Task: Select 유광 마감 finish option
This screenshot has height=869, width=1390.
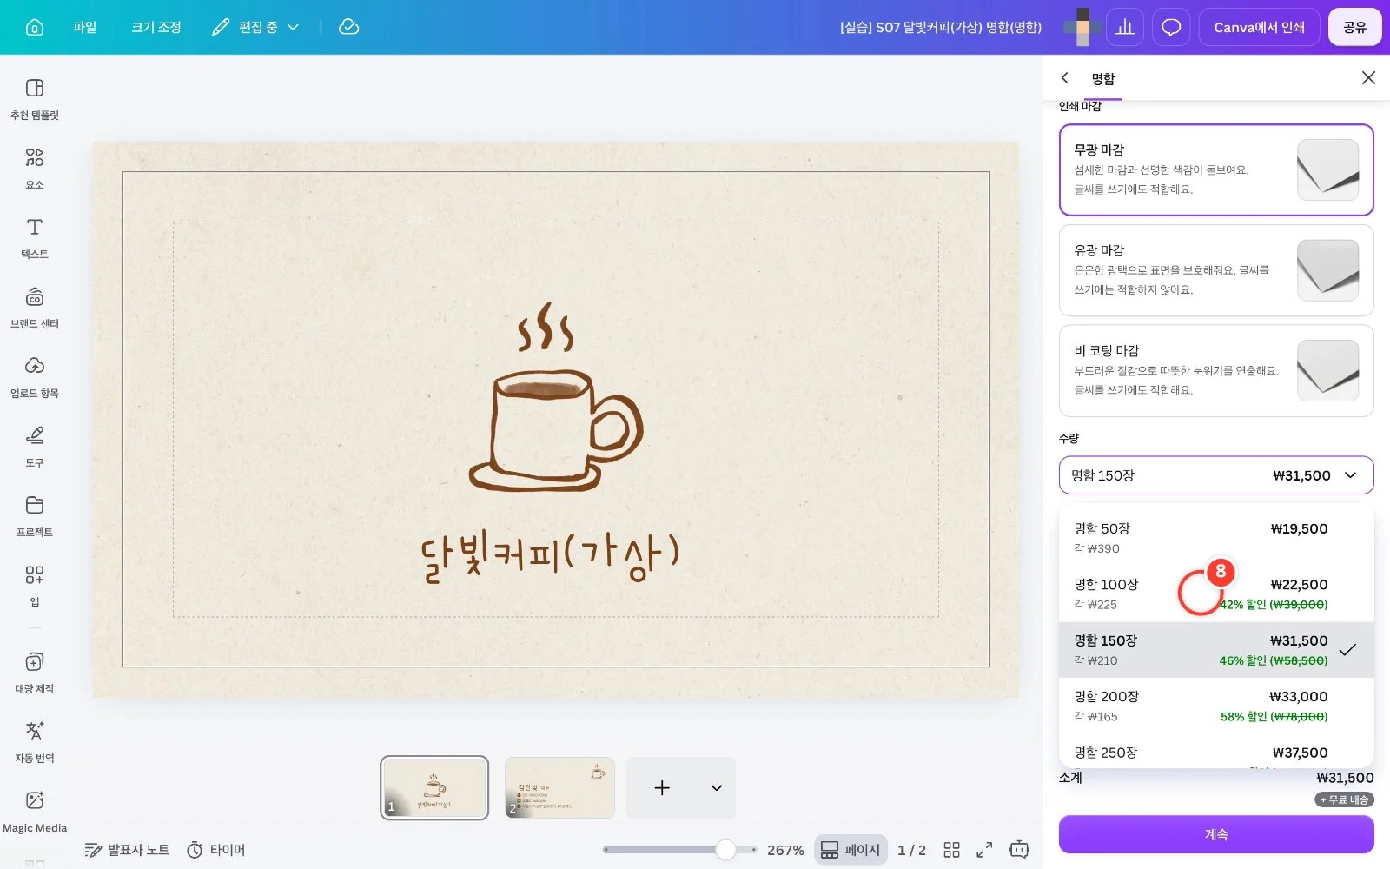Action: pos(1216,270)
